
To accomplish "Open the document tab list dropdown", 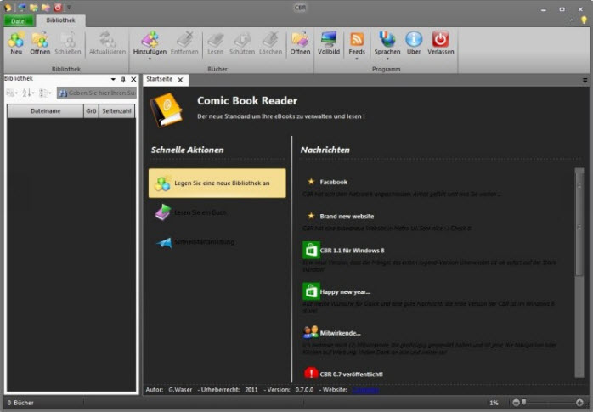I will click(585, 80).
